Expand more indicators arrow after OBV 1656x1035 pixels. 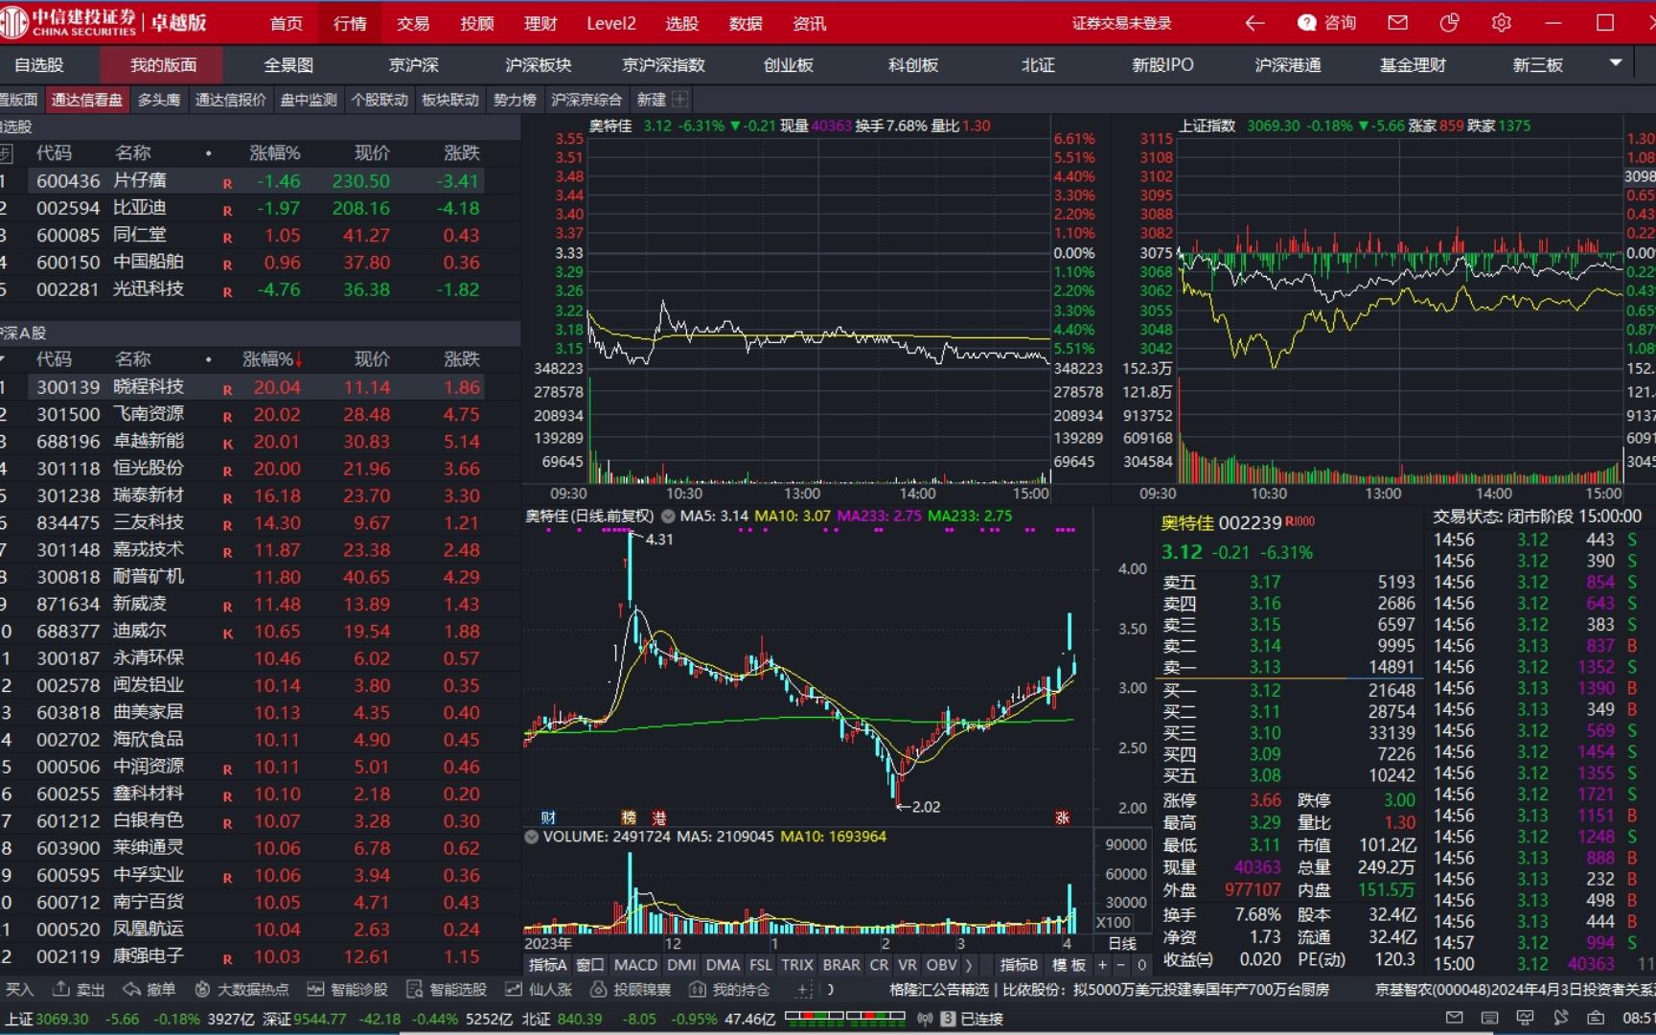[969, 965]
